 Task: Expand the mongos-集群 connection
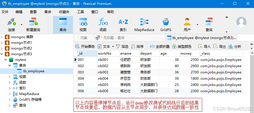(2, 37)
